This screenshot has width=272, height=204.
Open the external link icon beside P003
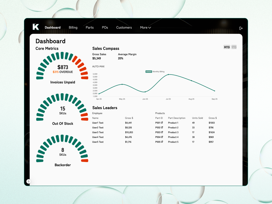(162, 132)
